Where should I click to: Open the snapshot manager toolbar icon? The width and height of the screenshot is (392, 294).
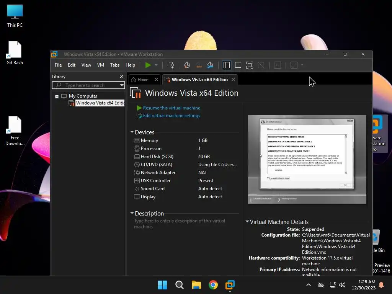[210, 65]
